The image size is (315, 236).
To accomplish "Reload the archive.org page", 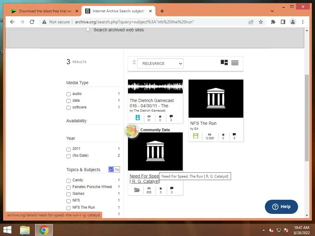I will 32,22.
